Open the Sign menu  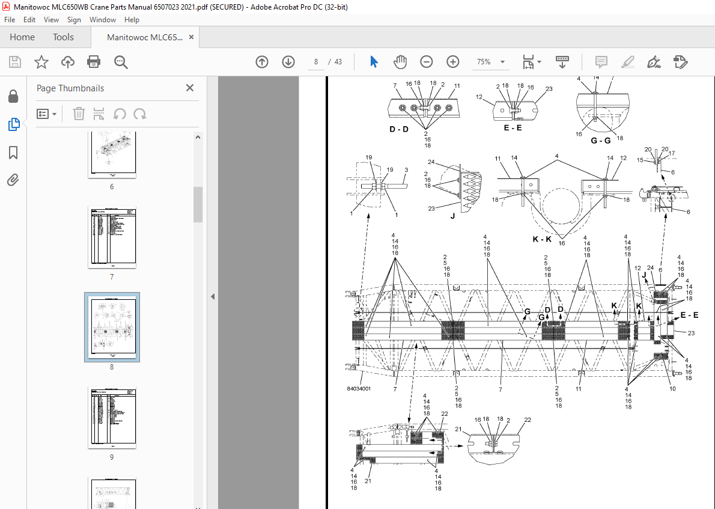[x=74, y=20]
